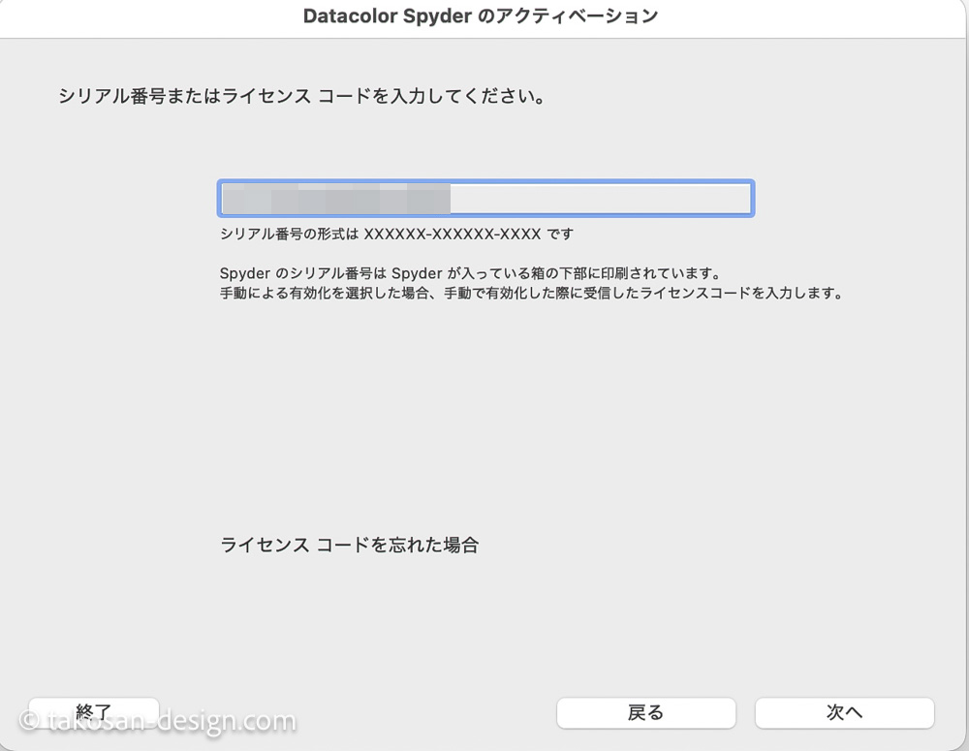Click the Datacolor Spyder activation title bar

(481, 16)
